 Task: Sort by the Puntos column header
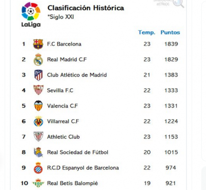coord(170,32)
